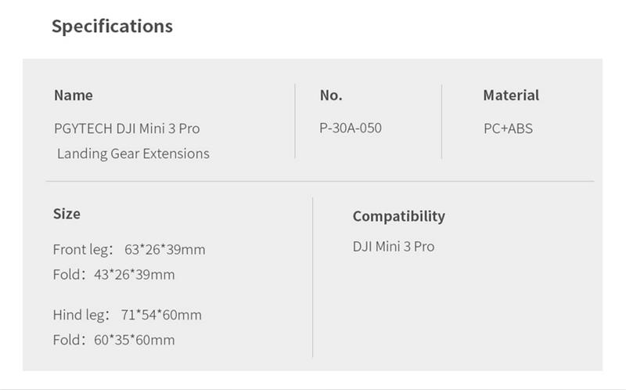Image resolution: width=626 pixels, height=390 pixels.
Task: Click the Specifications heading
Action: 112,26
